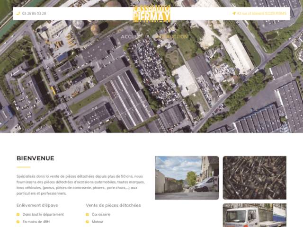Click check icon beside Dans tout le département
Image resolution: width=303 pixels, height=227 pixels.
(18, 214)
